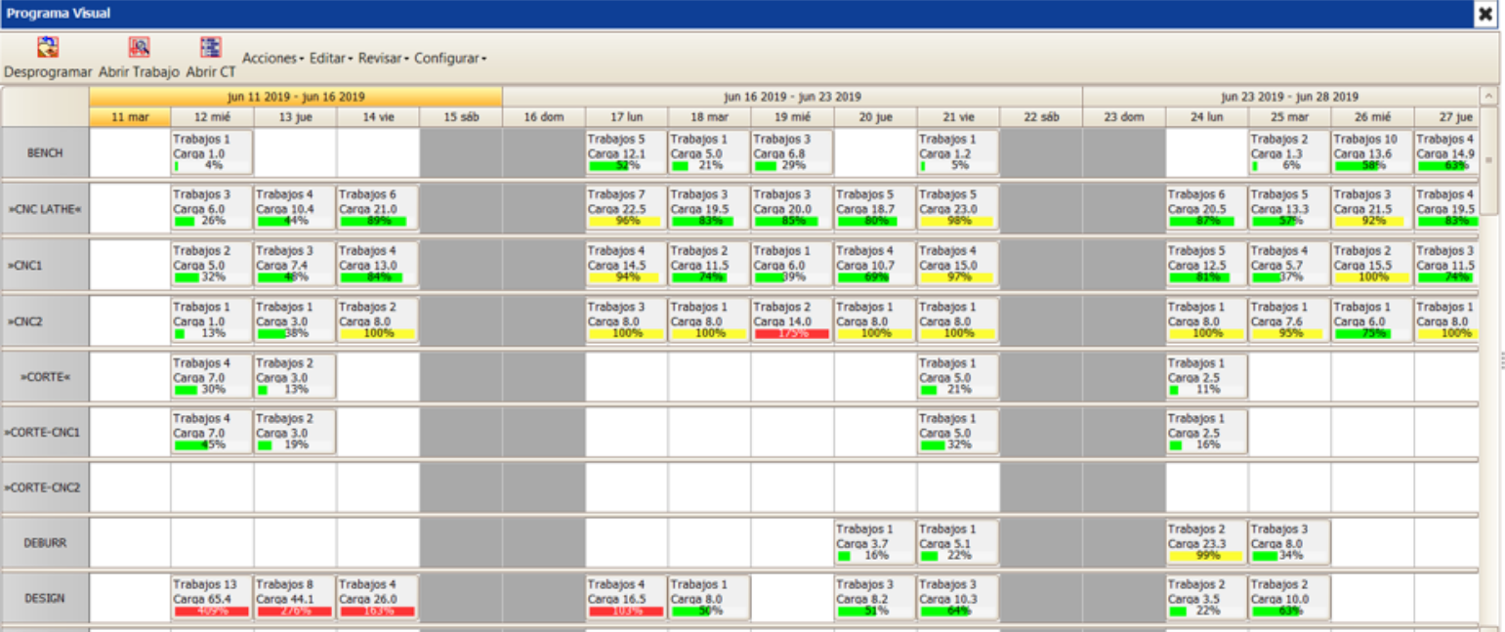The image size is (1505, 632).
Task: Open the Abrir Trabajo tool
Action: coord(139,48)
